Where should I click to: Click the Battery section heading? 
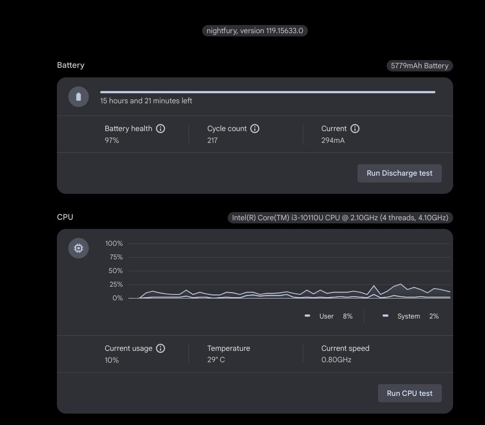point(71,66)
